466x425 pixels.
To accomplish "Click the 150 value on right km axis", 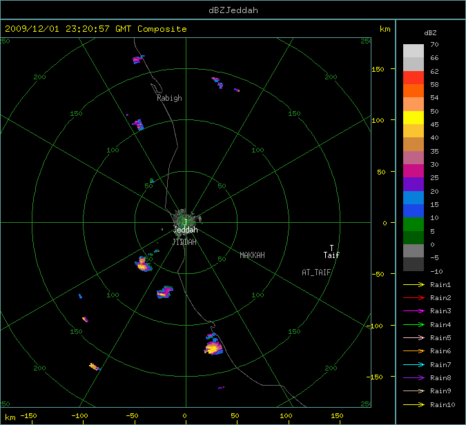I will click(x=378, y=69).
